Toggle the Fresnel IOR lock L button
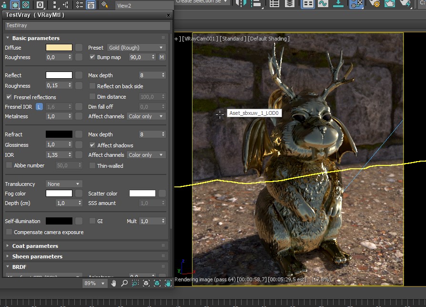 click(x=39, y=107)
